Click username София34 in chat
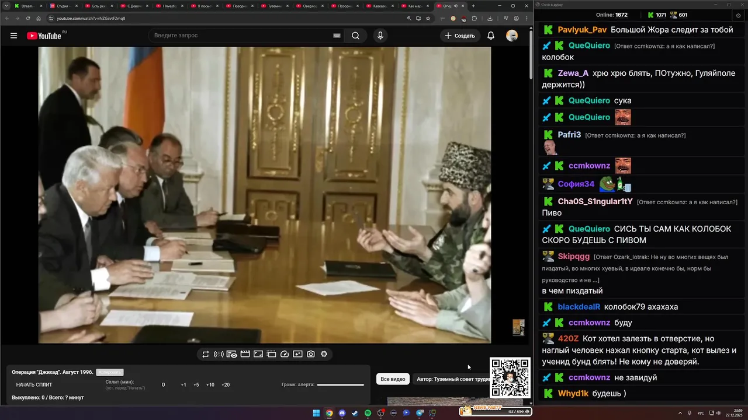This screenshot has width=748, height=420. click(x=576, y=184)
